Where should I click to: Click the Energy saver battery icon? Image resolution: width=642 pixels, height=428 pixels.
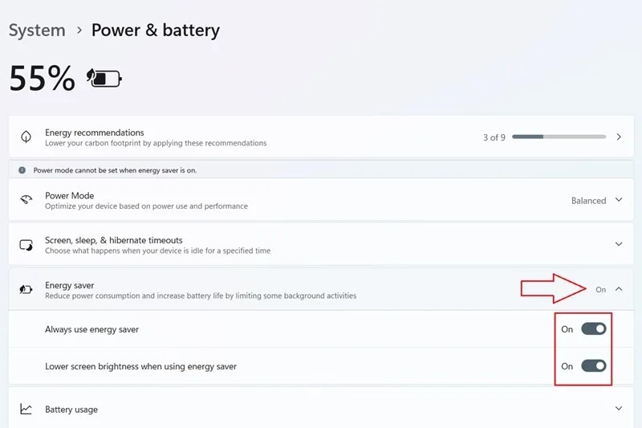(26, 290)
